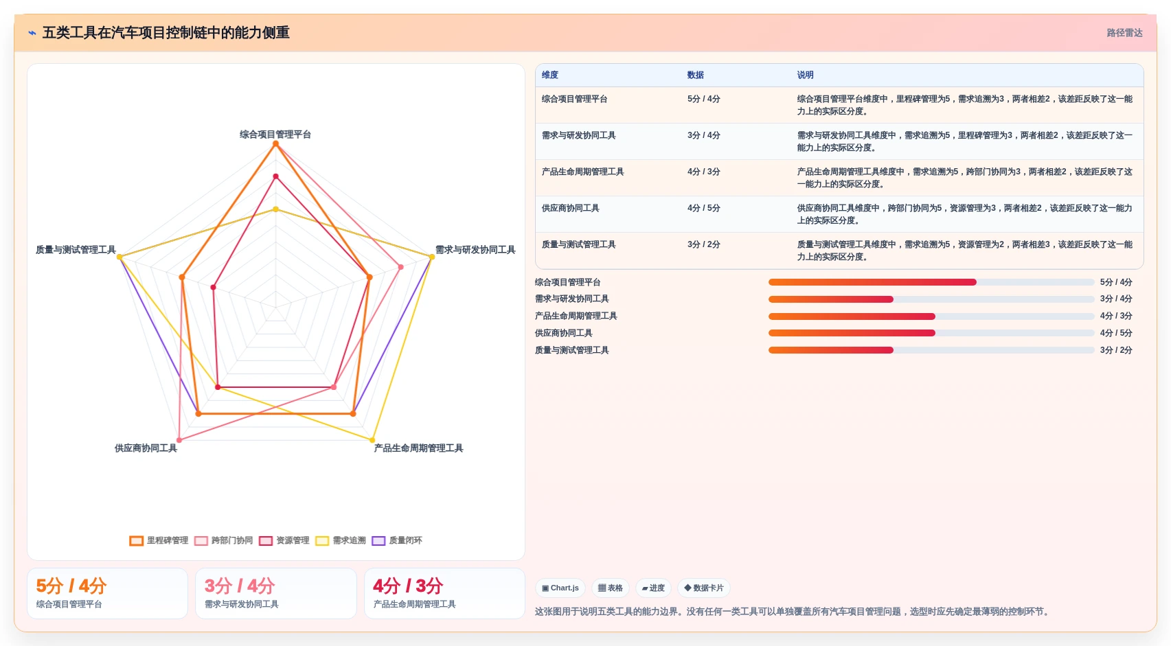Screen dimensions: 1171x646
Task: Click the table cell 需求与研发协同工具
Action: point(578,135)
